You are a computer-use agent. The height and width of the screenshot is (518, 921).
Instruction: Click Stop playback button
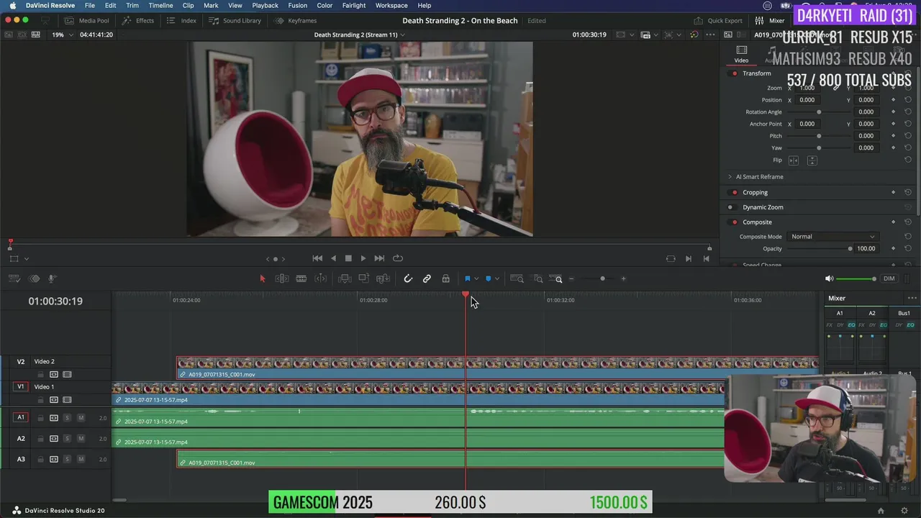tap(348, 258)
